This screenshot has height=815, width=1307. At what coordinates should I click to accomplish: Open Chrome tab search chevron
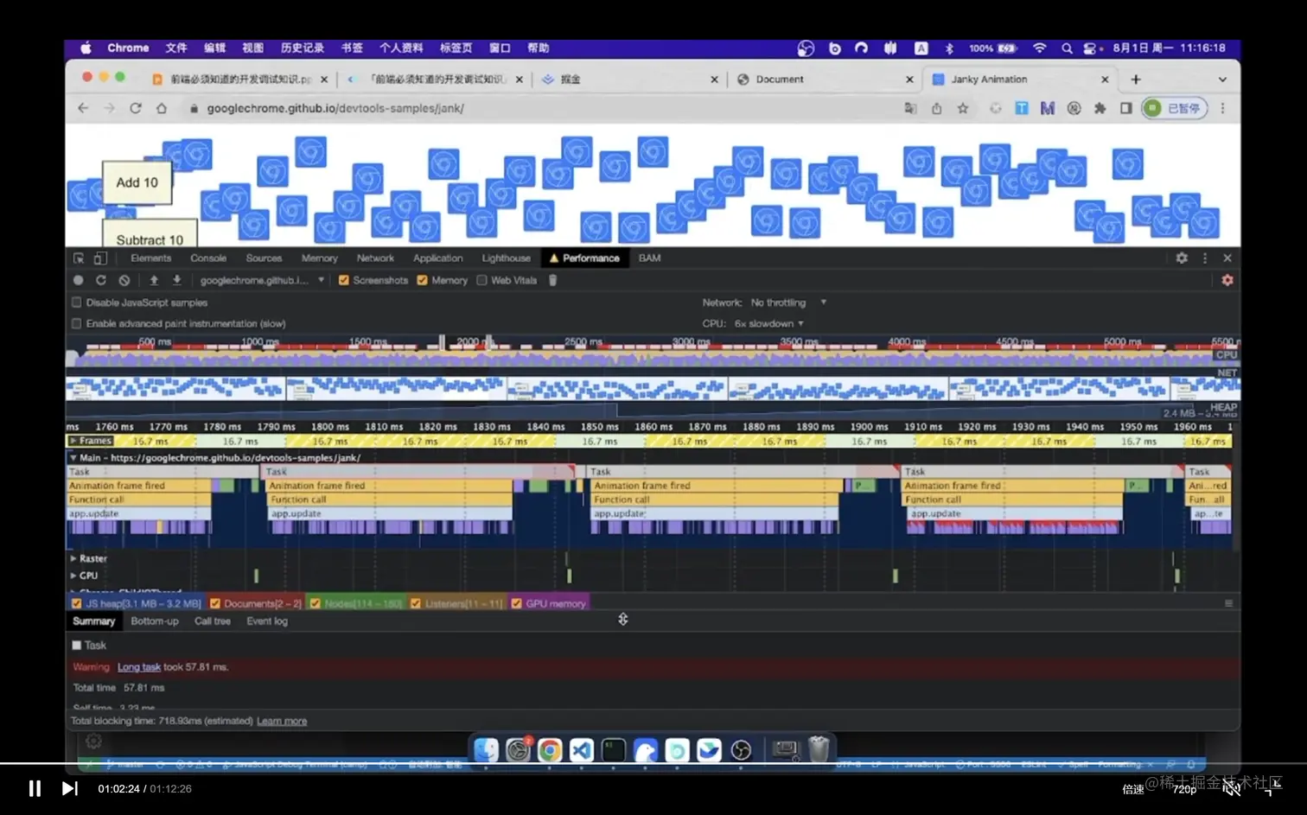pyautogui.click(x=1222, y=79)
